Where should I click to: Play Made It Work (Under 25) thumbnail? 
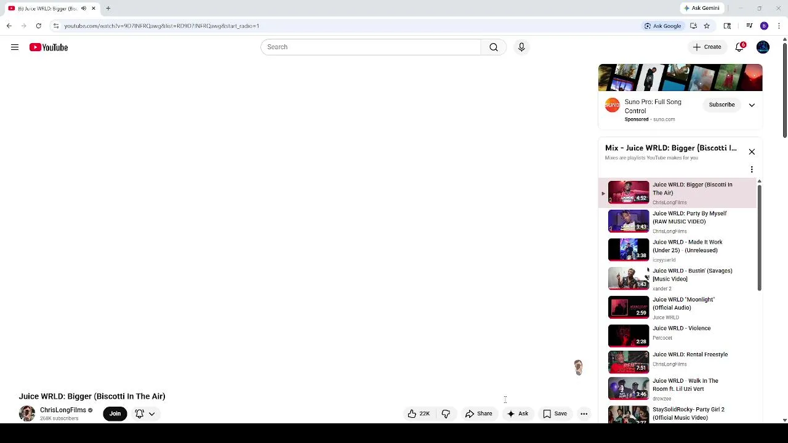629,250
